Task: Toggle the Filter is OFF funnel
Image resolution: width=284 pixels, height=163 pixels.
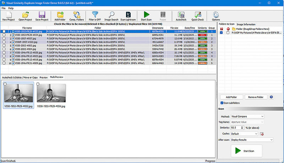Action: click(x=95, y=15)
